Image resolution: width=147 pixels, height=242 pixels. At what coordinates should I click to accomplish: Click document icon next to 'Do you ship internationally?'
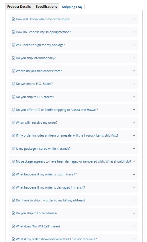(x=14, y=58)
